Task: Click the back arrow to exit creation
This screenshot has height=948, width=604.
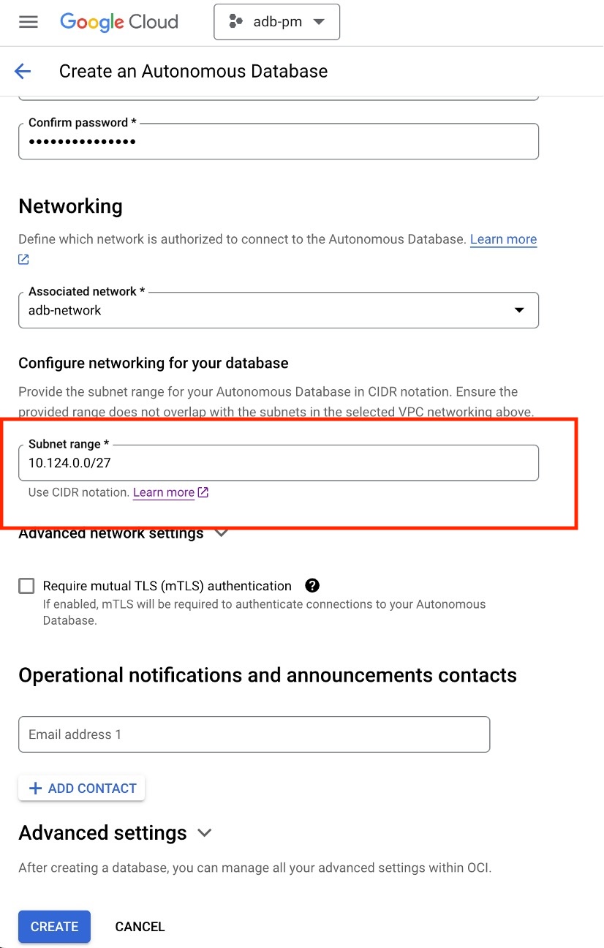Action: click(x=22, y=71)
